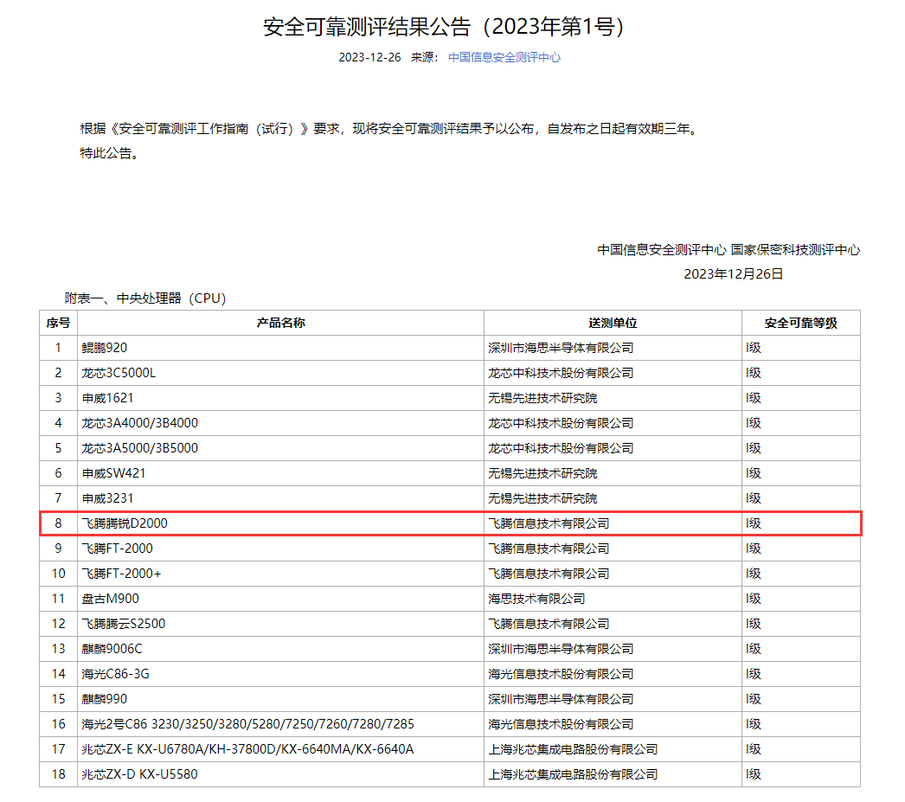The width and height of the screenshot is (905, 802).
Task: Select the 盘古M900 product cell
Action: point(110,599)
